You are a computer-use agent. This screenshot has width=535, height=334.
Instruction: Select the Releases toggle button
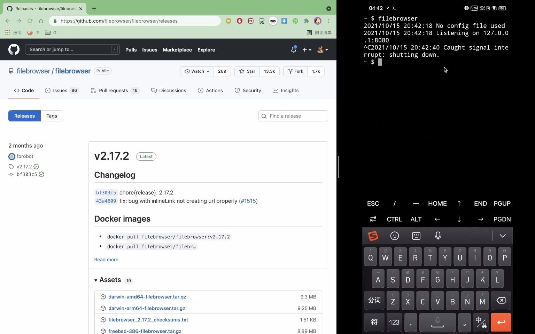point(24,116)
